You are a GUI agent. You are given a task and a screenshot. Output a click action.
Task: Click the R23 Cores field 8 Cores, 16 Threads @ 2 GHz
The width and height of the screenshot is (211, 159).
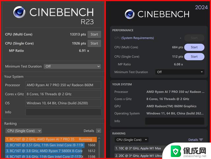click(x=63, y=94)
